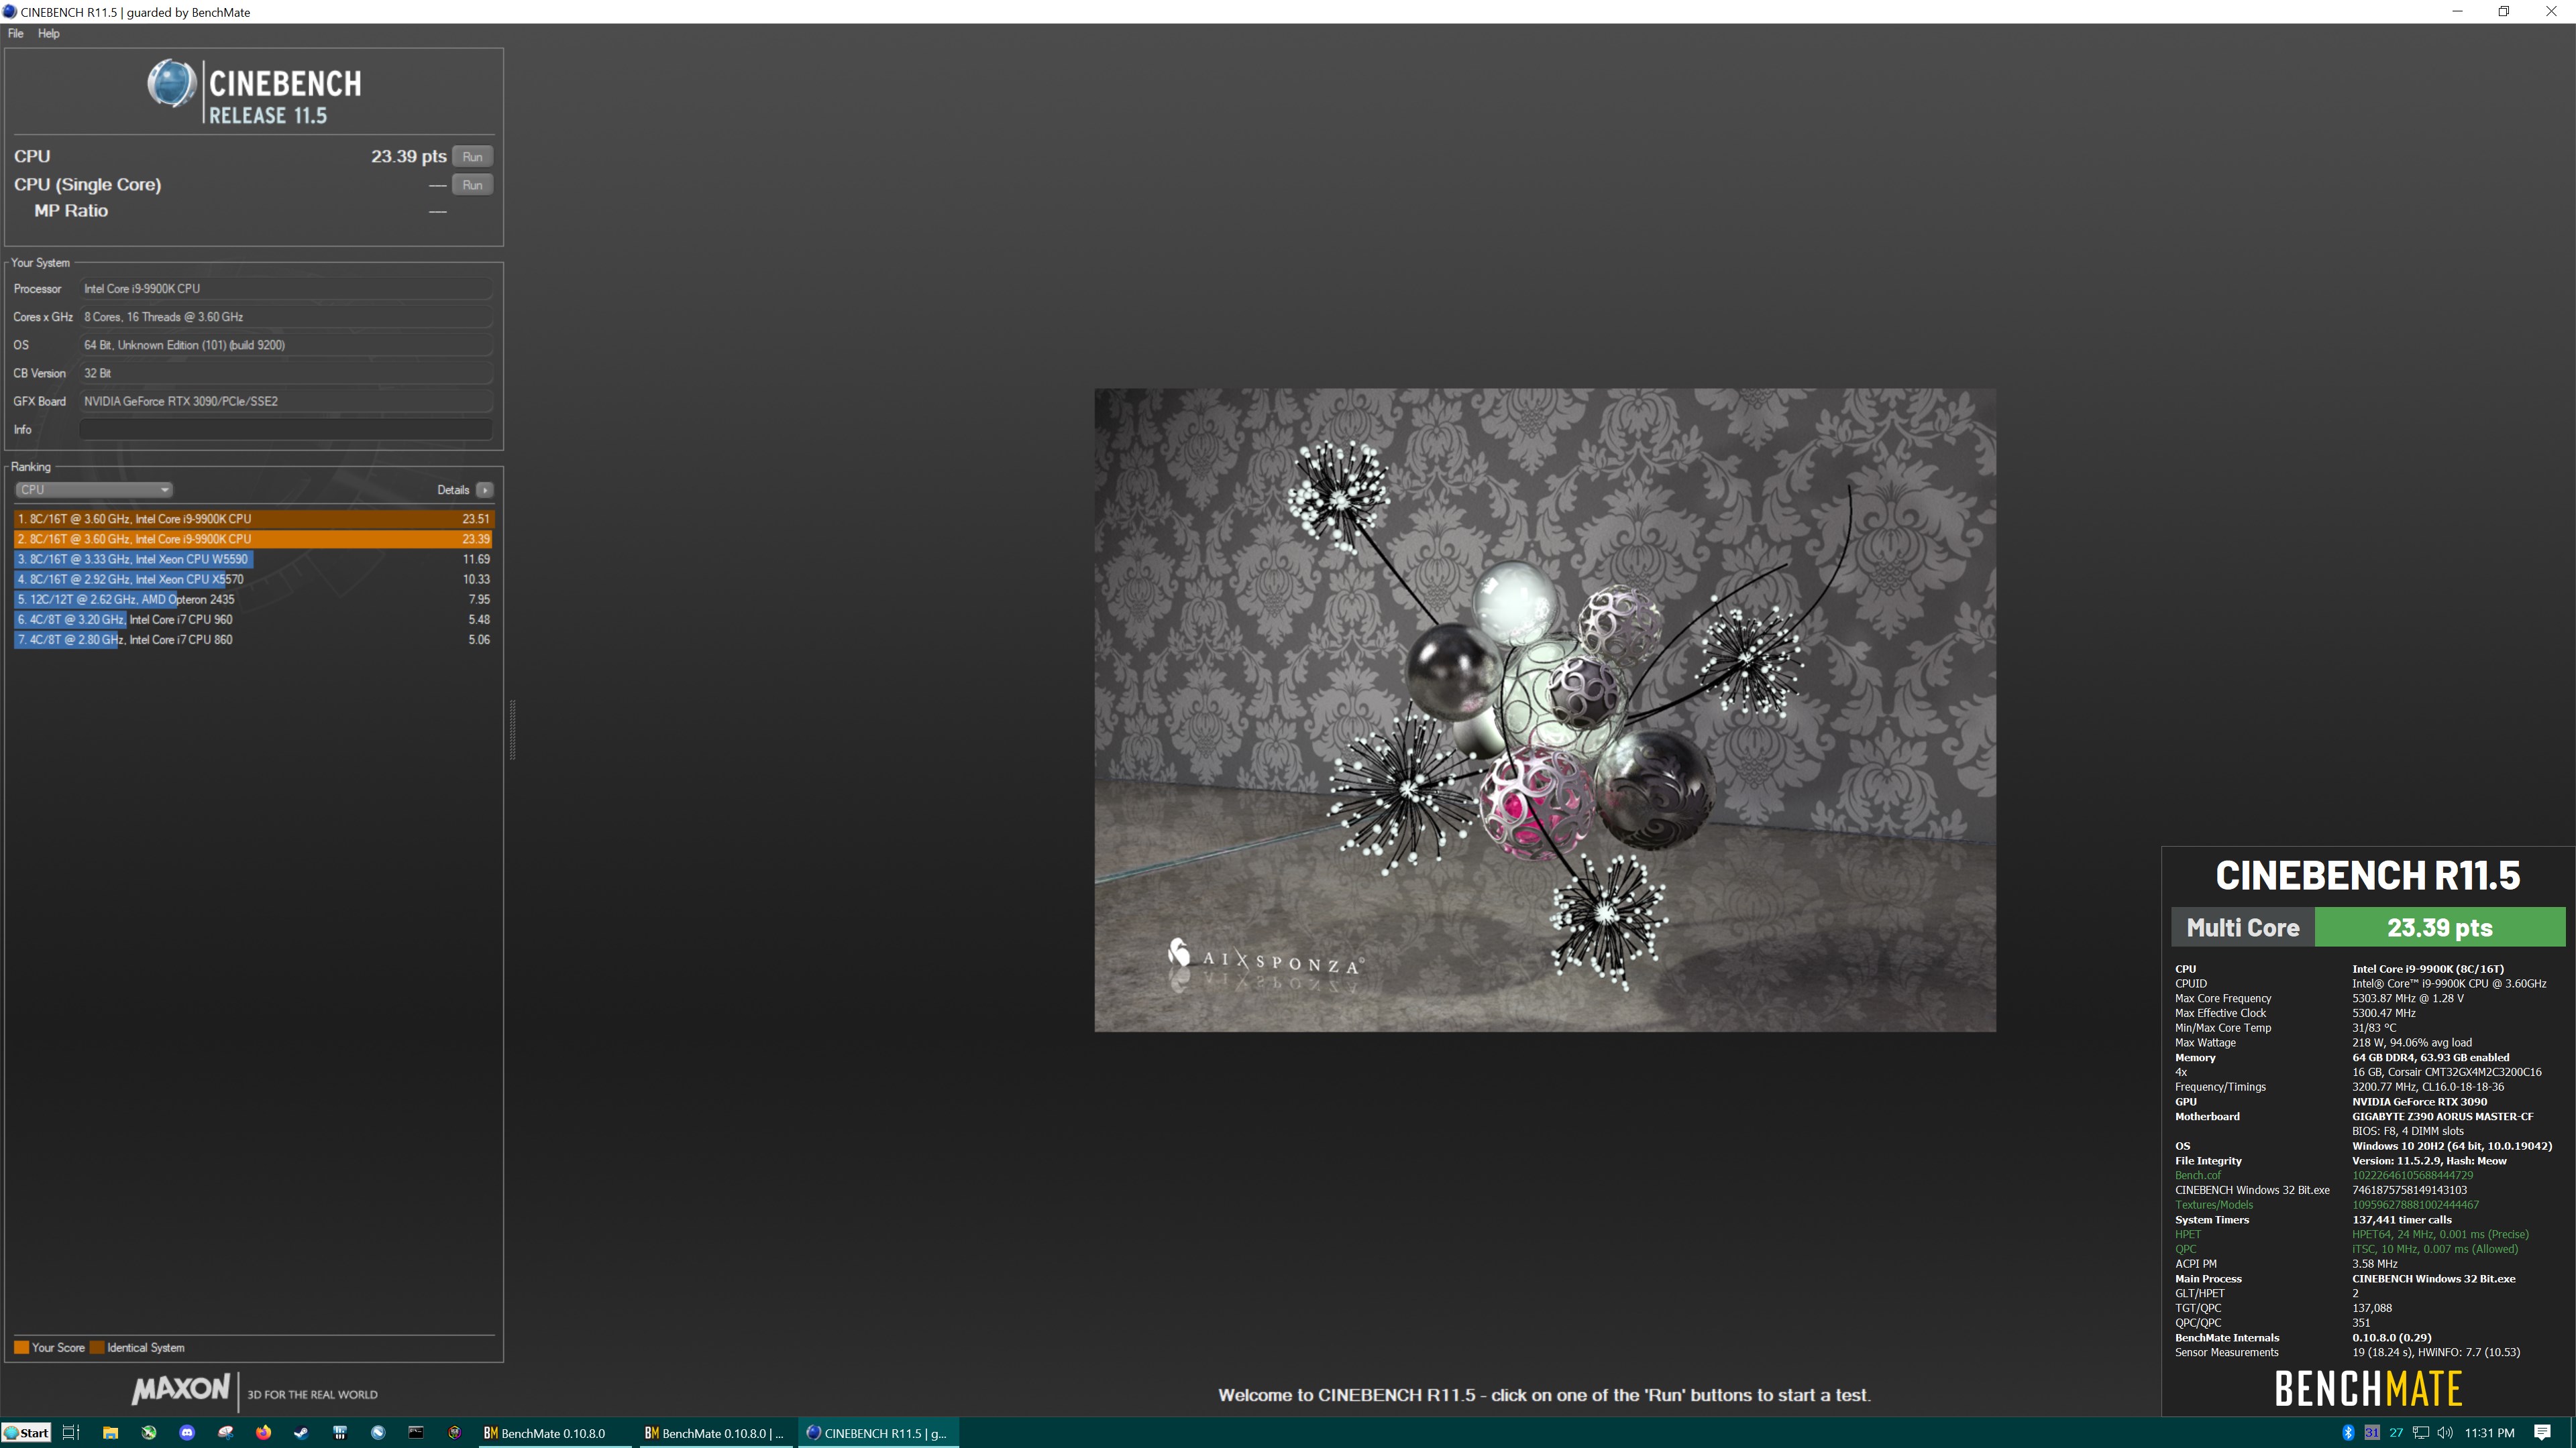Open the green arrow app in taskbar

pos(148,1432)
